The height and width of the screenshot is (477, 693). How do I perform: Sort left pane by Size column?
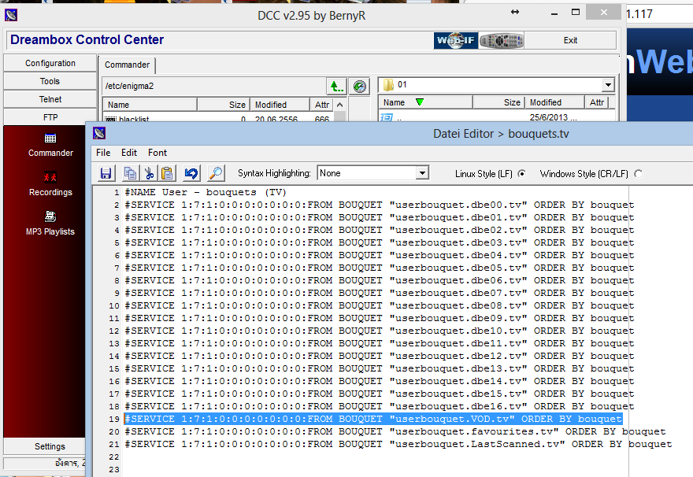[x=224, y=105]
